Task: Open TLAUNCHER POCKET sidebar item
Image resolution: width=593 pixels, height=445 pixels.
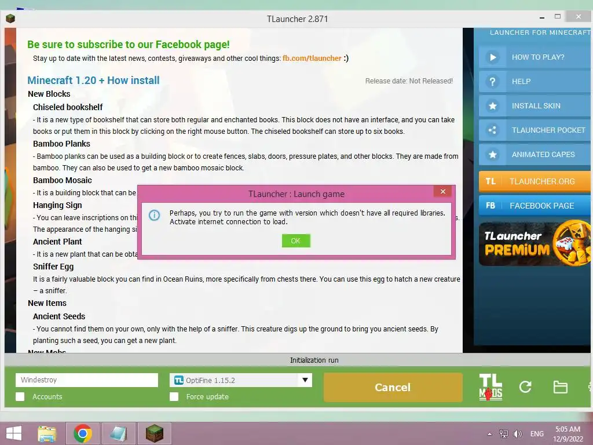Action: click(535, 130)
